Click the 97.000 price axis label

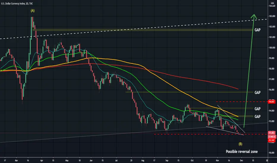tap(272, 79)
